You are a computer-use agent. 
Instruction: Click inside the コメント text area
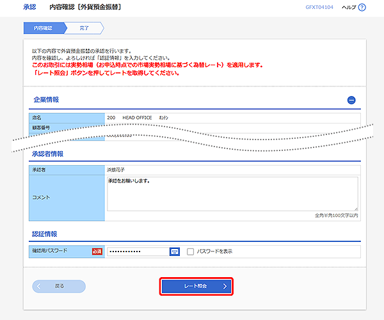(x=232, y=194)
